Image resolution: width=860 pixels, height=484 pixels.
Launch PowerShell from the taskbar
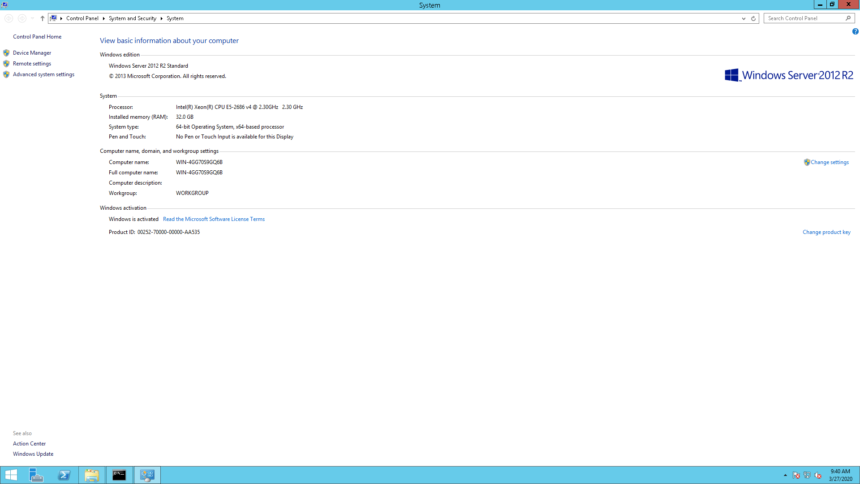click(64, 475)
